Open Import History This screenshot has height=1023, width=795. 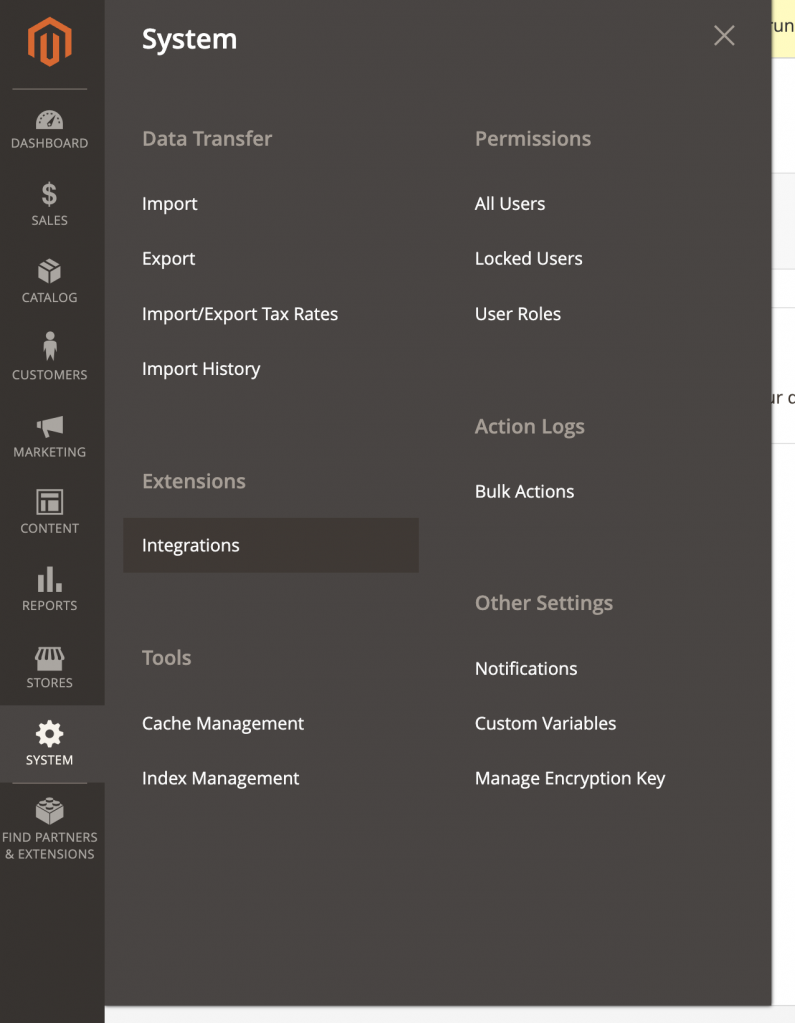click(201, 369)
